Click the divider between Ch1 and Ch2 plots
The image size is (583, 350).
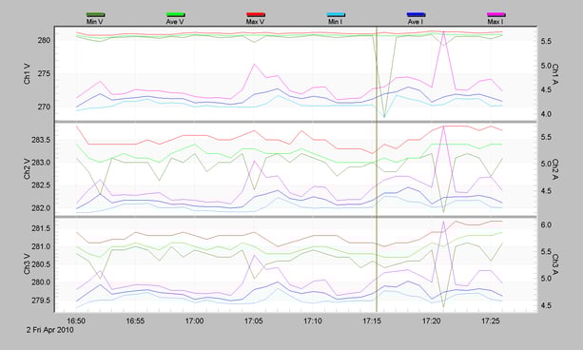click(x=296, y=122)
